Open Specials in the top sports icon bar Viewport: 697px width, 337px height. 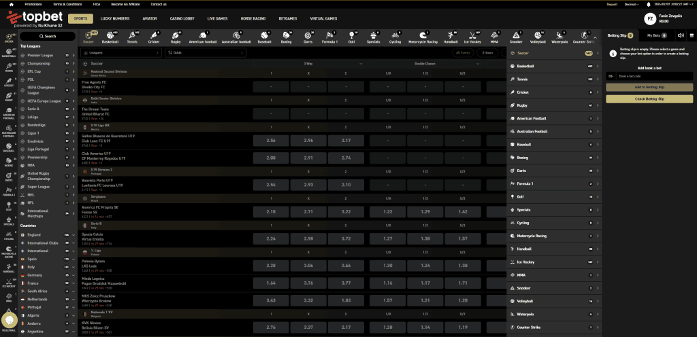[374, 37]
